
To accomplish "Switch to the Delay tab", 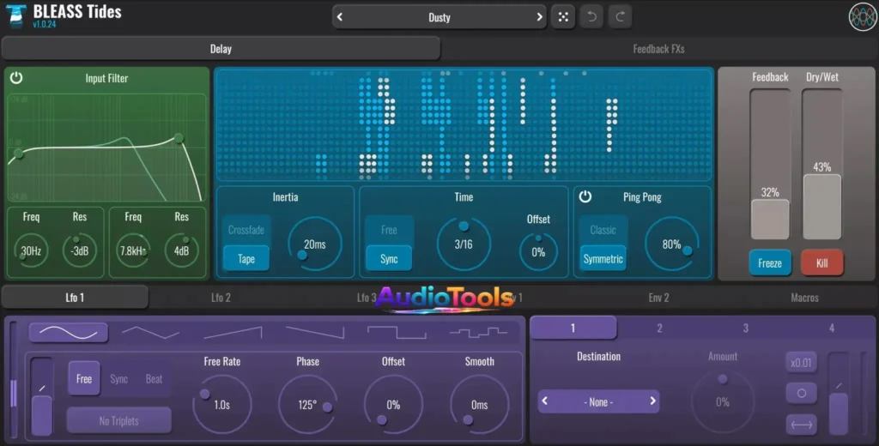I will point(221,49).
